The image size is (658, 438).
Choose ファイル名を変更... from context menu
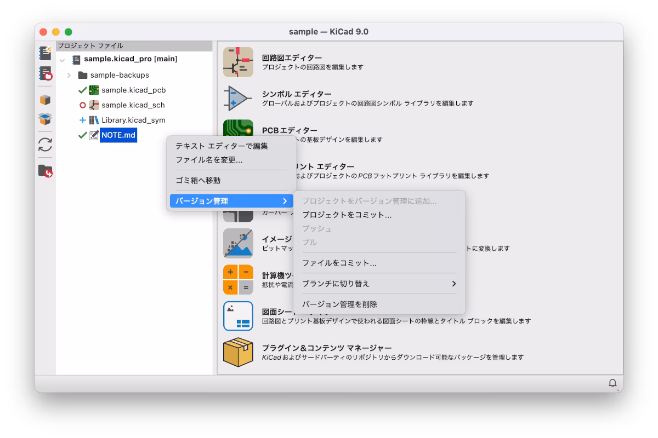click(209, 160)
